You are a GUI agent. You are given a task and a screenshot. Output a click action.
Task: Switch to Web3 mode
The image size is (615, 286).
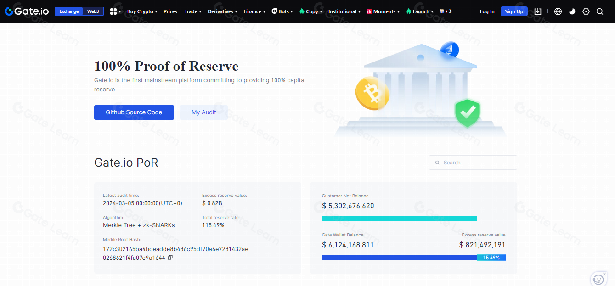click(x=93, y=11)
